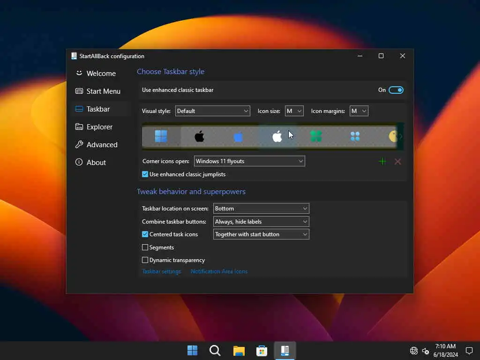The width and height of the screenshot is (480, 360).
Task: Open Notification Area Icons link
Action: coord(219,271)
